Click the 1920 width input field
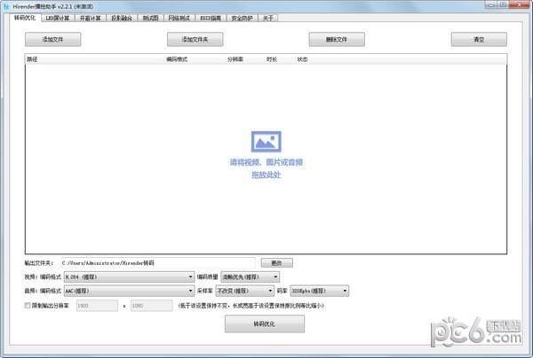The height and width of the screenshot is (358, 533). (x=97, y=306)
